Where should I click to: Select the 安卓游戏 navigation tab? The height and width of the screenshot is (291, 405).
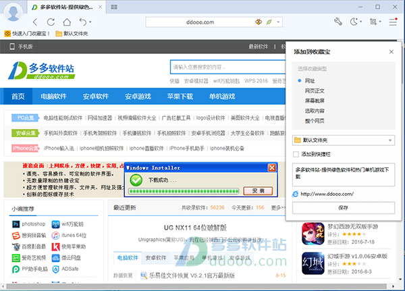(x=138, y=97)
